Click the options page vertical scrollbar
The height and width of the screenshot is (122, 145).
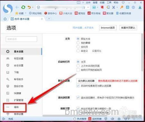point(142,52)
